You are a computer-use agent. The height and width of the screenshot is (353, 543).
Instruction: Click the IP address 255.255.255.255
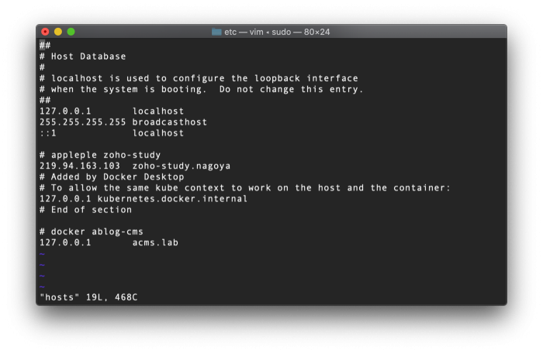tap(82, 122)
